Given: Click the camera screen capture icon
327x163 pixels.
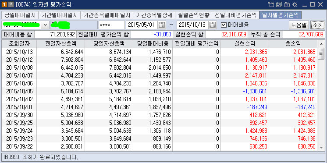Looking at the screenshot, I should pyautogui.click(x=287, y=4).
